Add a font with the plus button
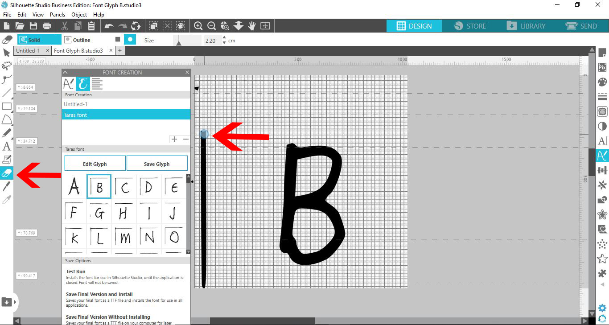Image resolution: width=609 pixels, height=325 pixels. tap(174, 139)
